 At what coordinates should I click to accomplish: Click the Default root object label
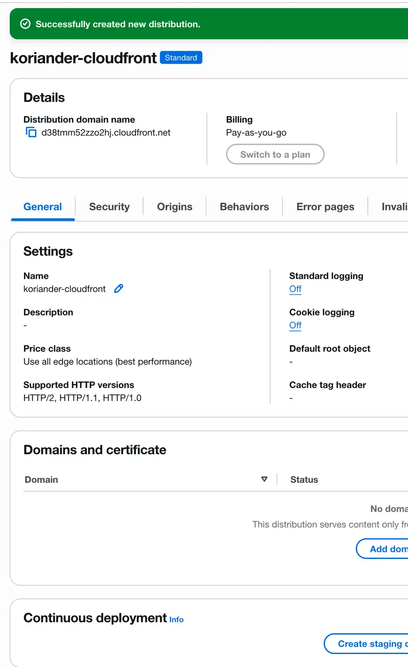pyautogui.click(x=330, y=349)
